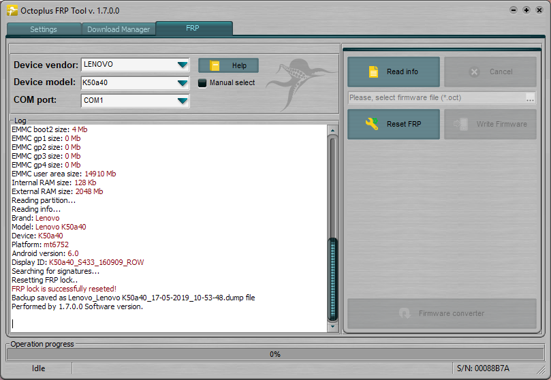Click the Reset FRP wrench icon
This screenshot has width=551, height=380.
[x=372, y=124]
